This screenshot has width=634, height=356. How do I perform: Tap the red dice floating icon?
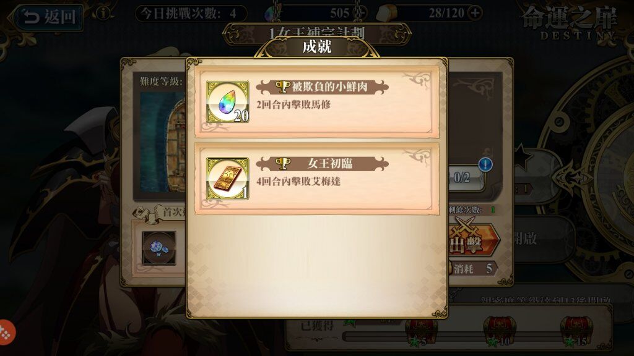6,333
